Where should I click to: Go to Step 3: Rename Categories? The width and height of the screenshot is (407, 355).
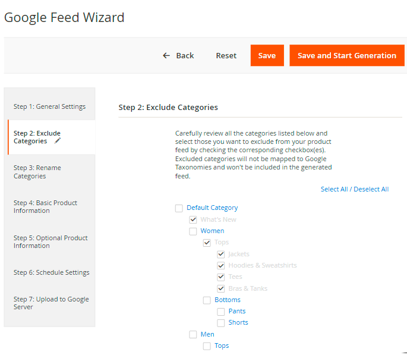[x=37, y=172]
